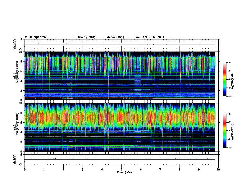246x190 pixels.
Task: Click the ch.2 spectrogram color bar
Action: click(x=225, y=131)
